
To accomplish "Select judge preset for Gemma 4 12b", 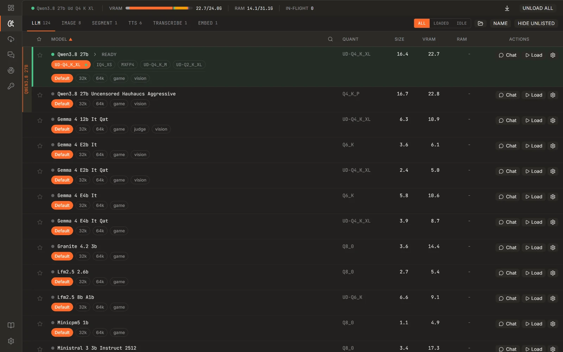I will [140, 129].
